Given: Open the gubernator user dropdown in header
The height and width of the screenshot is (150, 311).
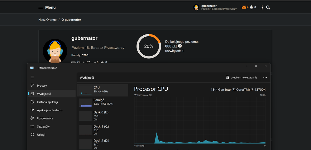Looking at the screenshot, I should click(215, 7).
